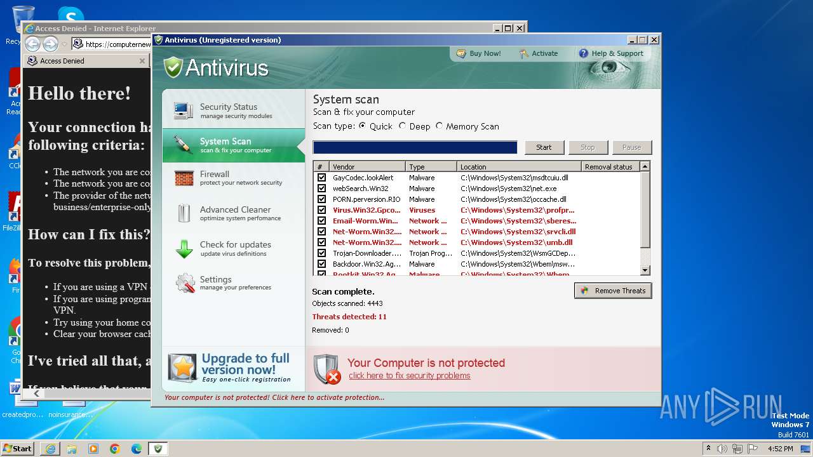Image resolution: width=813 pixels, height=457 pixels.
Task: Open Security Status monitor icon
Action: [x=184, y=111]
